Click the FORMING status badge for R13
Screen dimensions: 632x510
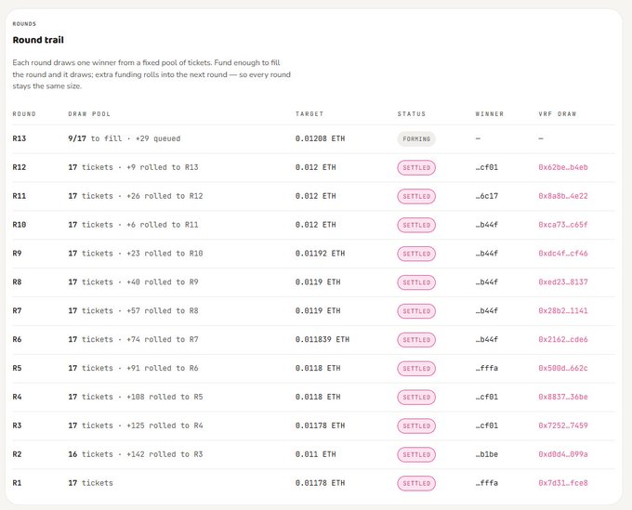pyautogui.click(x=416, y=139)
